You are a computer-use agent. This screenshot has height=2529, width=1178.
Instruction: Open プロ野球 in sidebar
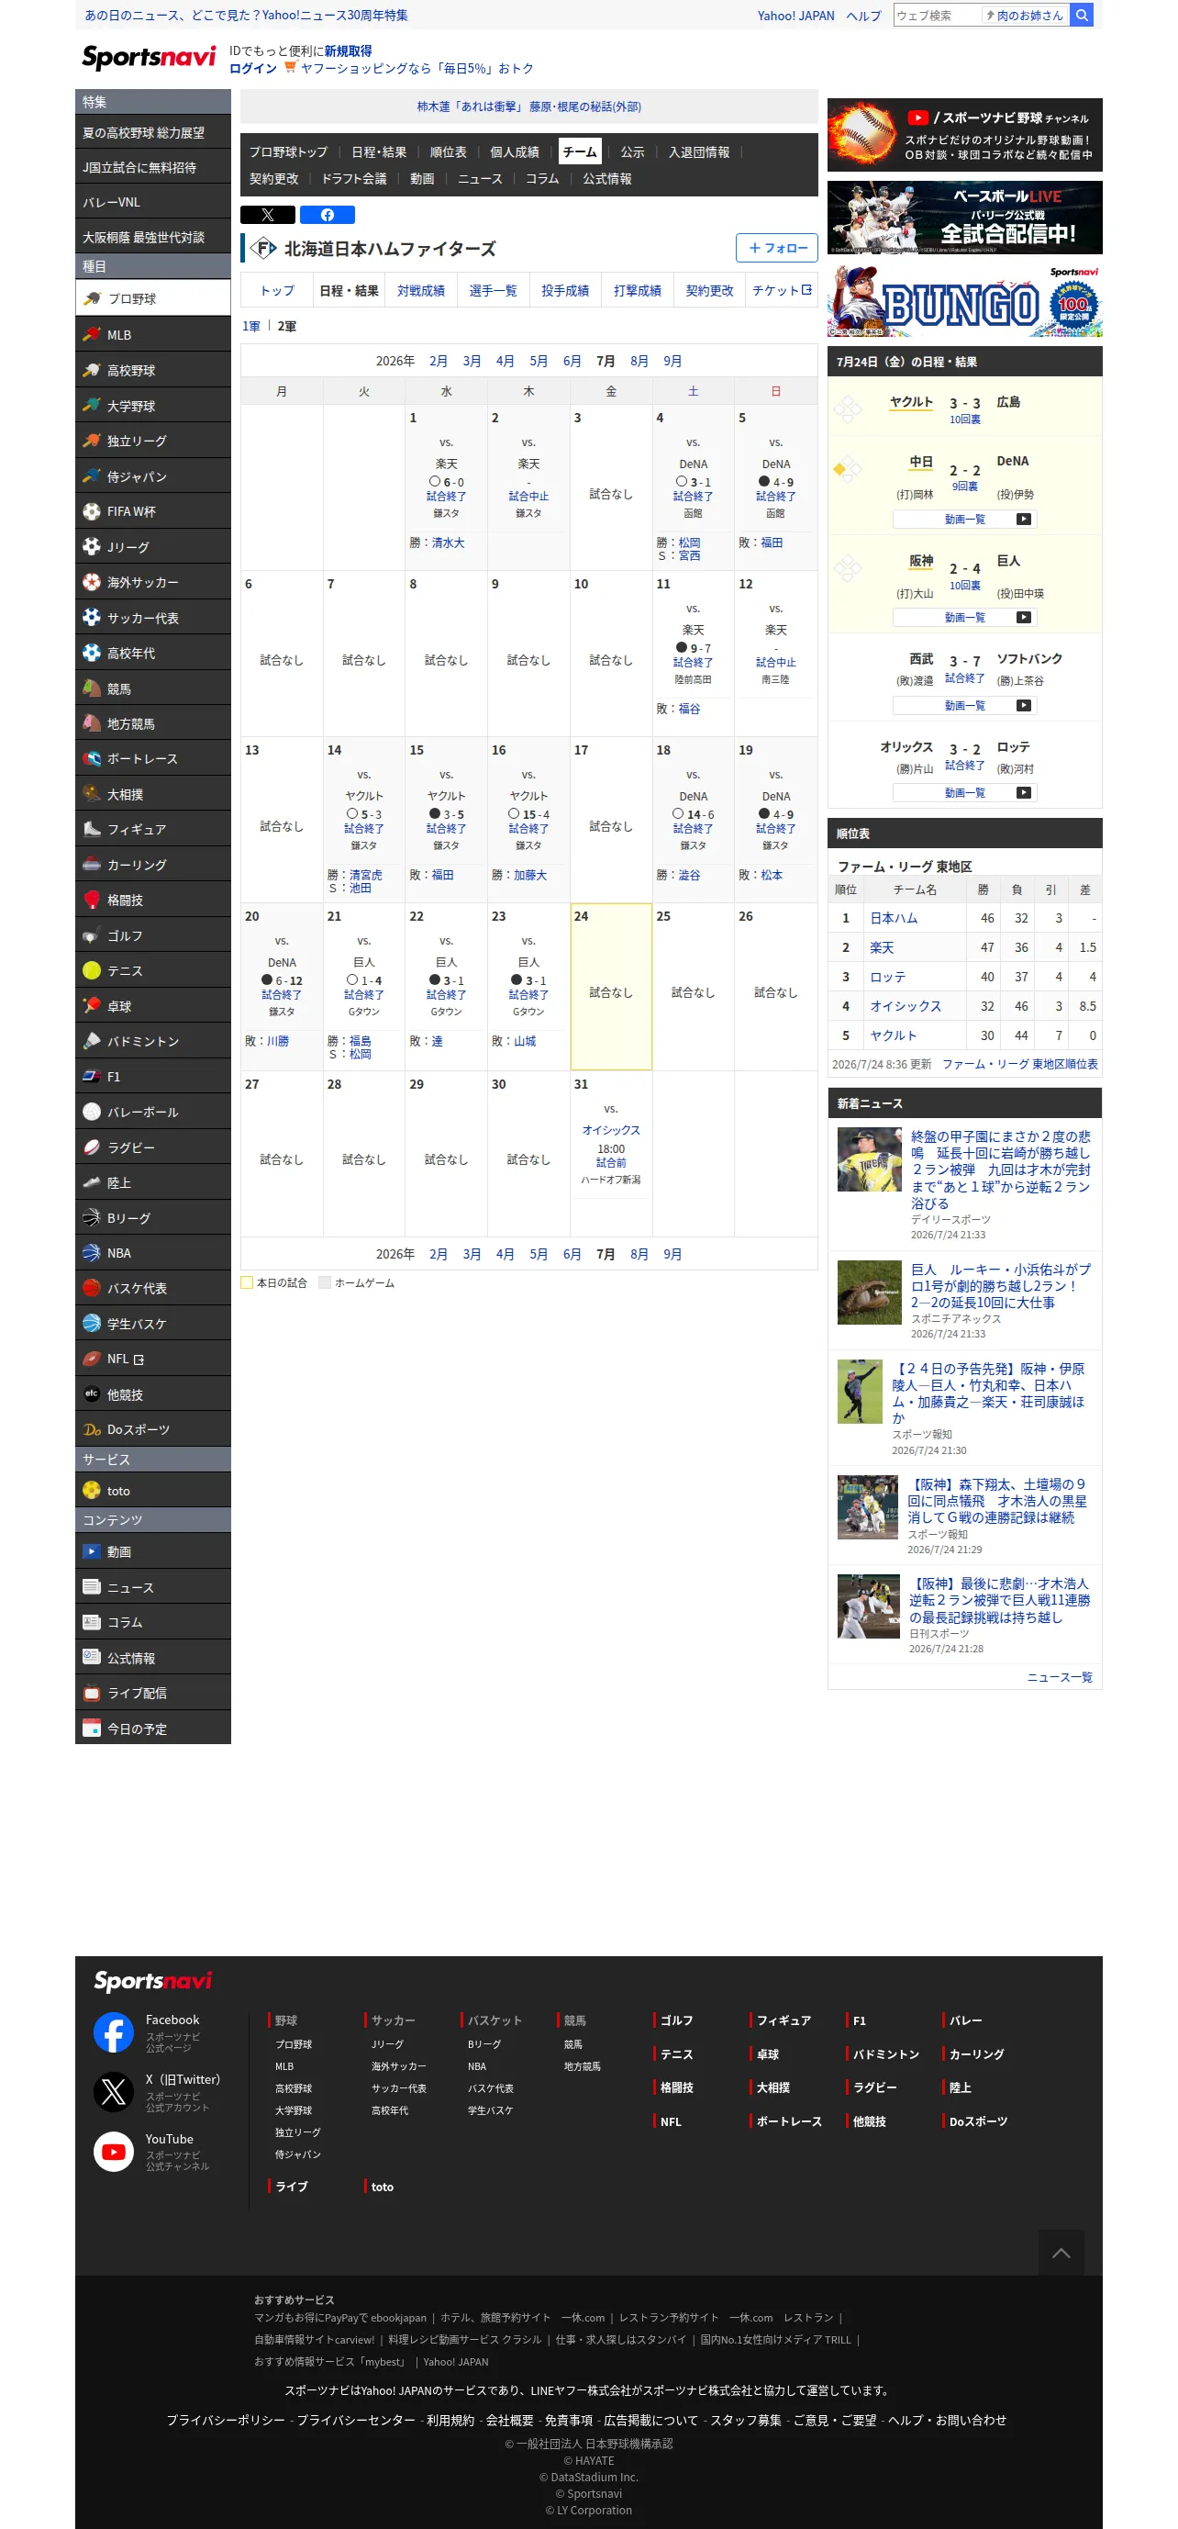point(153,298)
